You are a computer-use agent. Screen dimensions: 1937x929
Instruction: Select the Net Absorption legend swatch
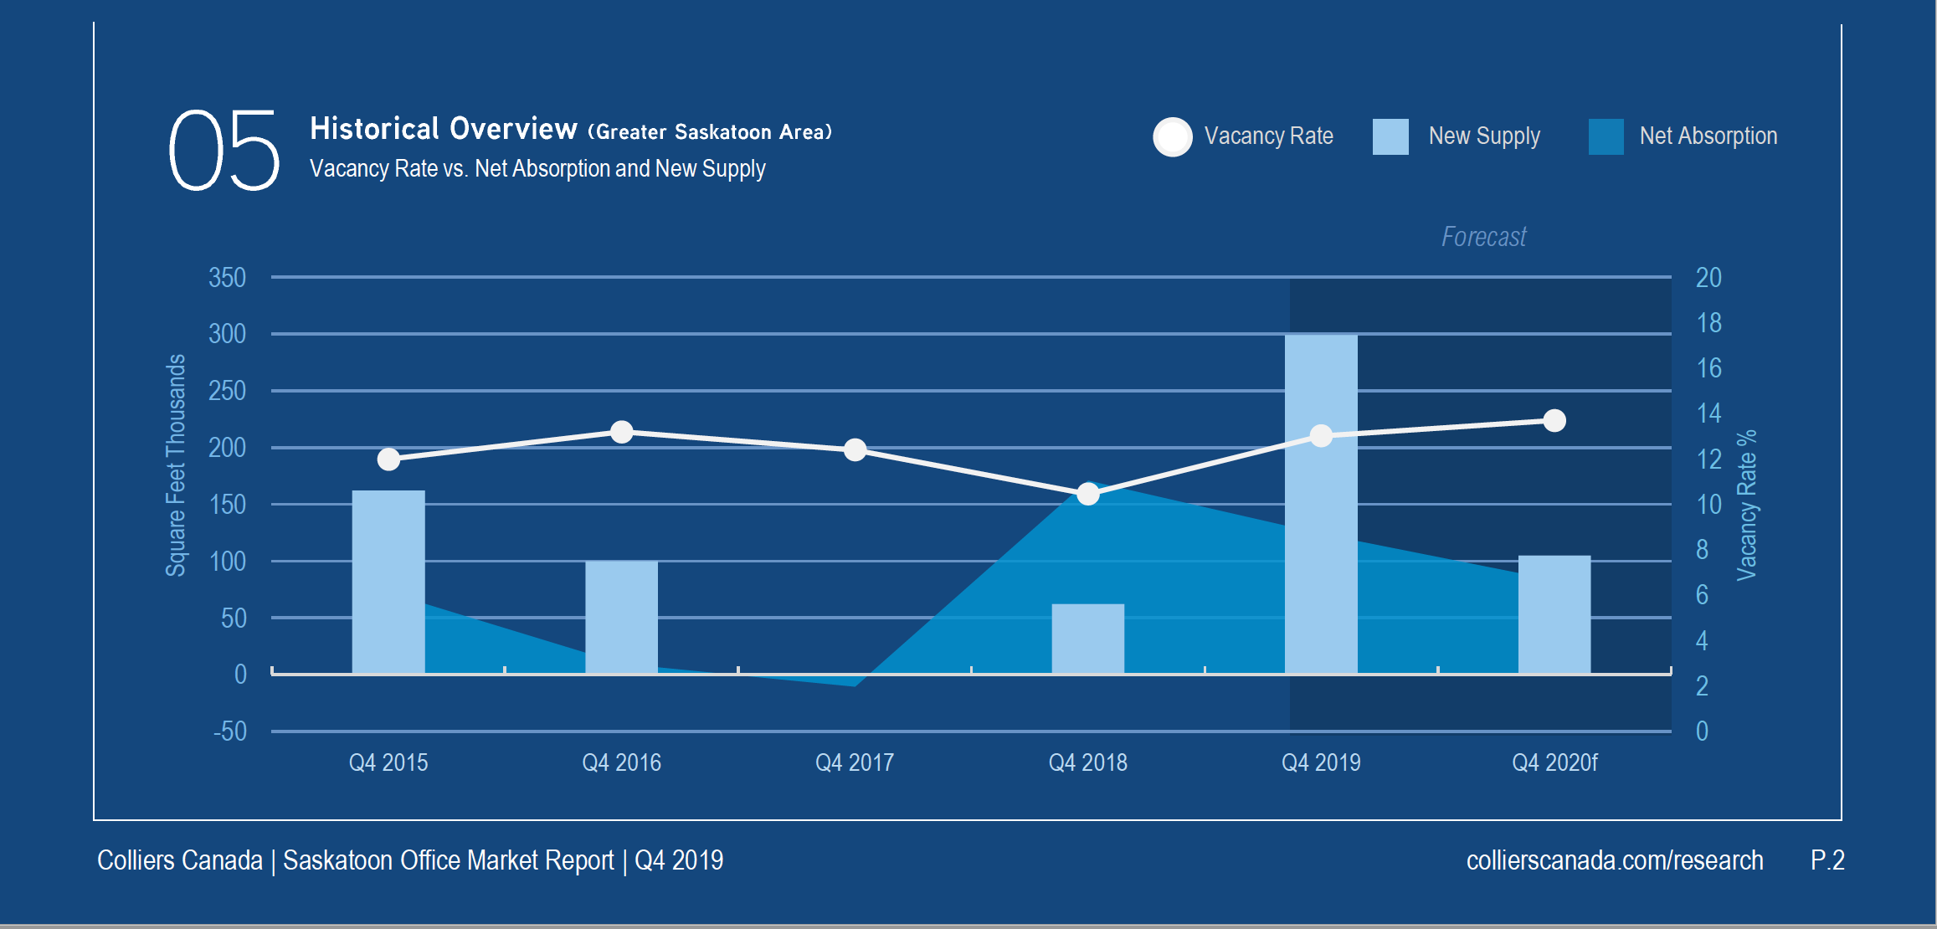pos(1606,136)
